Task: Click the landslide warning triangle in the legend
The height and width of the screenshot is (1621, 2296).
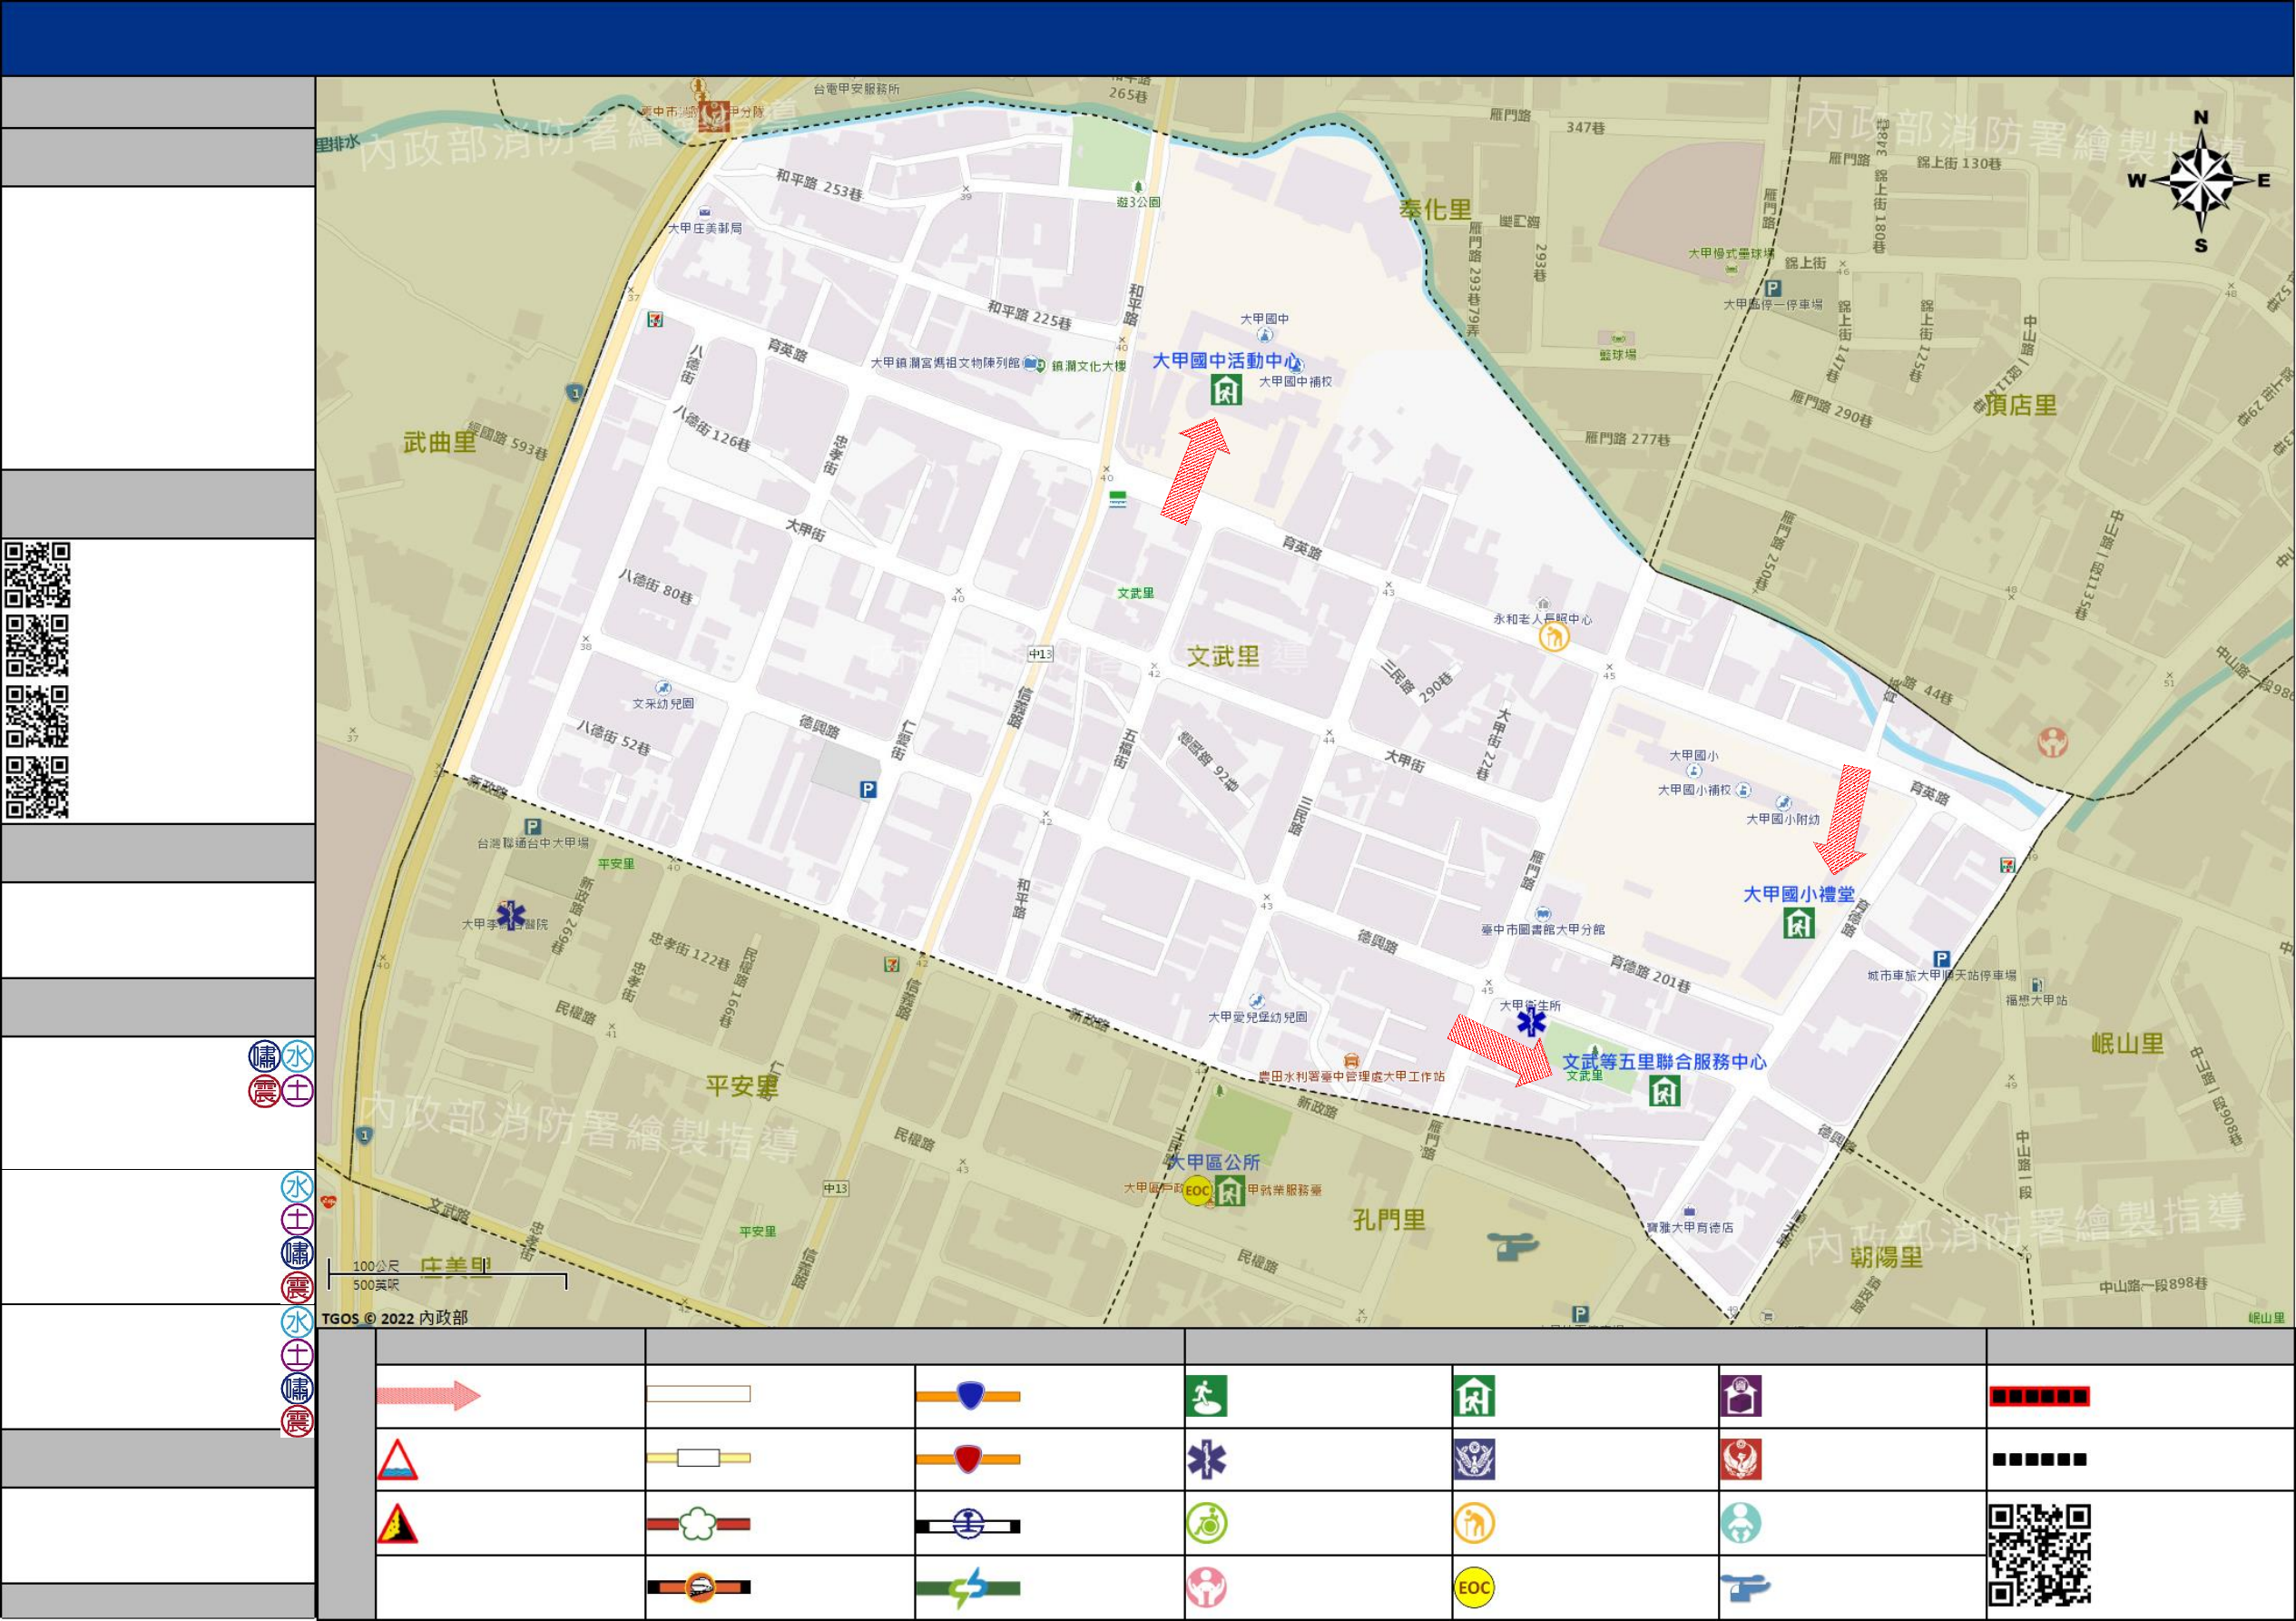Action: click(x=397, y=1524)
